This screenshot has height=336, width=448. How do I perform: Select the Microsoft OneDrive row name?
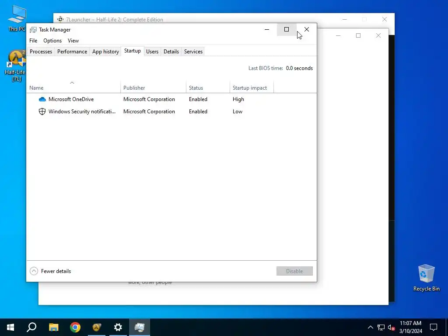tap(71, 99)
